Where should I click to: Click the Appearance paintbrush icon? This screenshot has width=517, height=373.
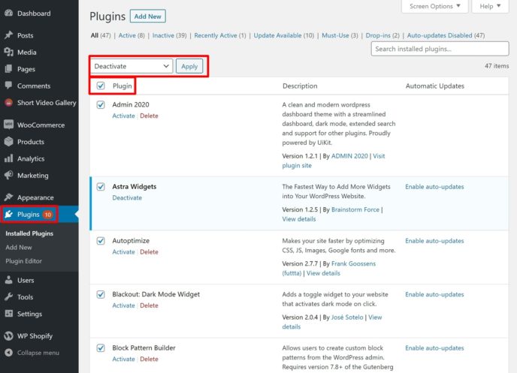pos(9,197)
